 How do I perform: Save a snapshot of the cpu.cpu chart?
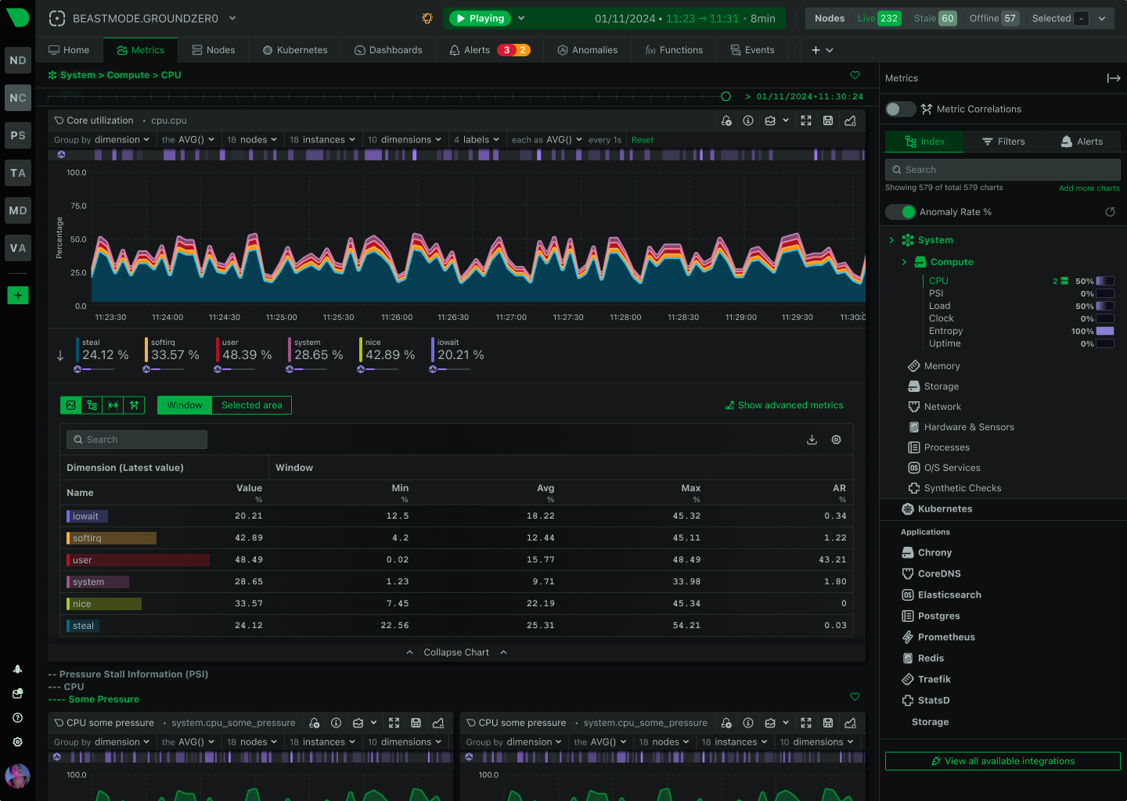coord(828,120)
